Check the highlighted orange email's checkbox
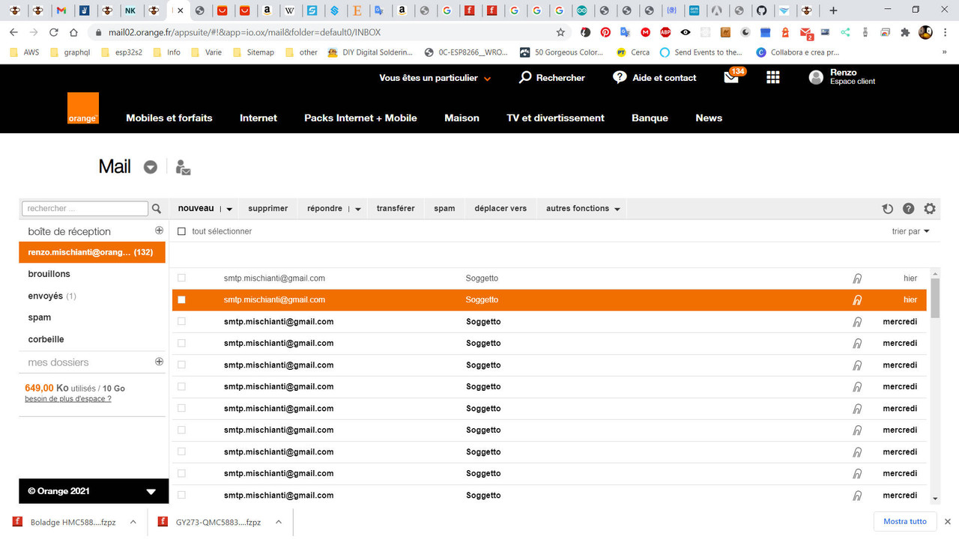The height and width of the screenshot is (539, 959). tap(181, 299)
